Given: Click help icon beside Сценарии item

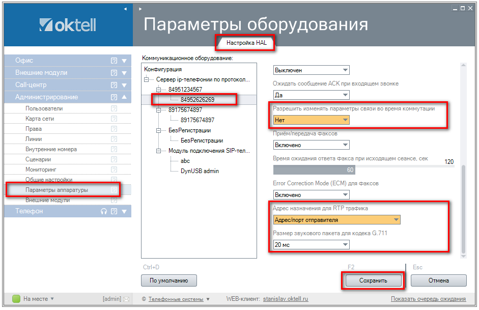Looking at the screenshot, I should [x=114, y=159].
